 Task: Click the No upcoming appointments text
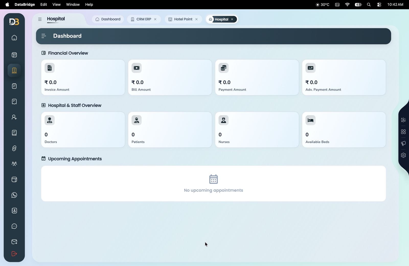pyautogui.click(x=213, y=190)
